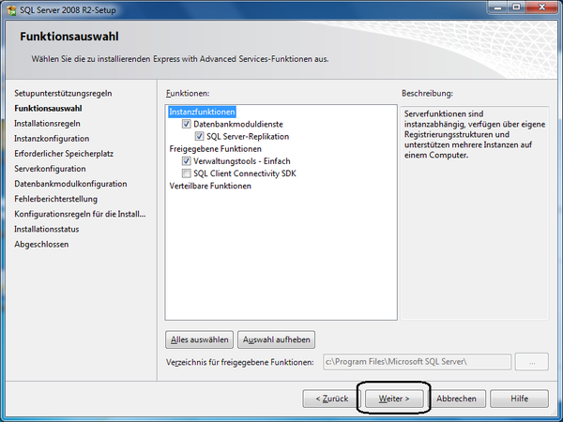Select Setupunterstützungsregeln step in sidebar
This screenshot has width=563, height=422.
pos(63,93)
